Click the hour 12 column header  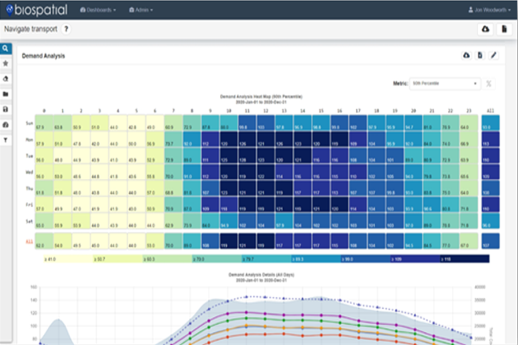click(265, 110)
